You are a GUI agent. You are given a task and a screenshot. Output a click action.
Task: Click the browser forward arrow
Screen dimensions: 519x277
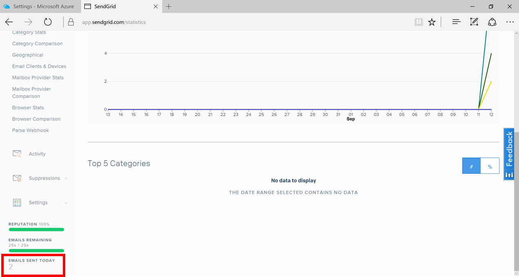tap(28, 22)
